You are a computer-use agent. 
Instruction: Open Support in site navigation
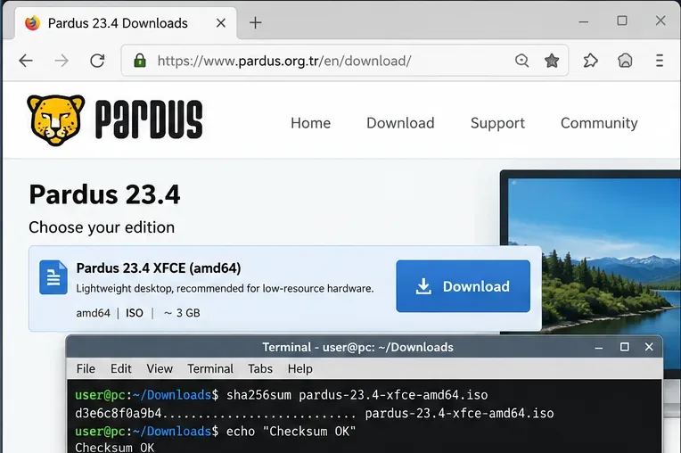[x=497, y=123]
